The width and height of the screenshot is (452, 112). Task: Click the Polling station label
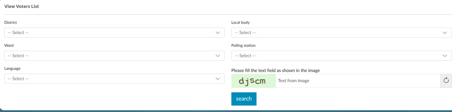pos(243,45)
